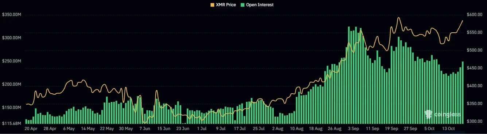Viewport: 487px width, 134px height.
Task: Select the 15 Jun date label
Action: click(x=164, y=129)
